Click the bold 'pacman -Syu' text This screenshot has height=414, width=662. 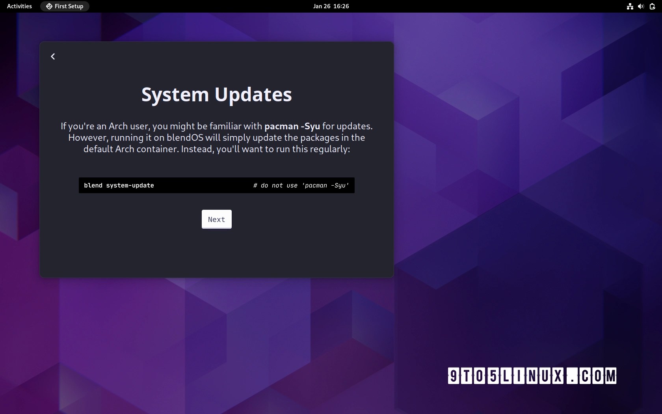point(292,126)
